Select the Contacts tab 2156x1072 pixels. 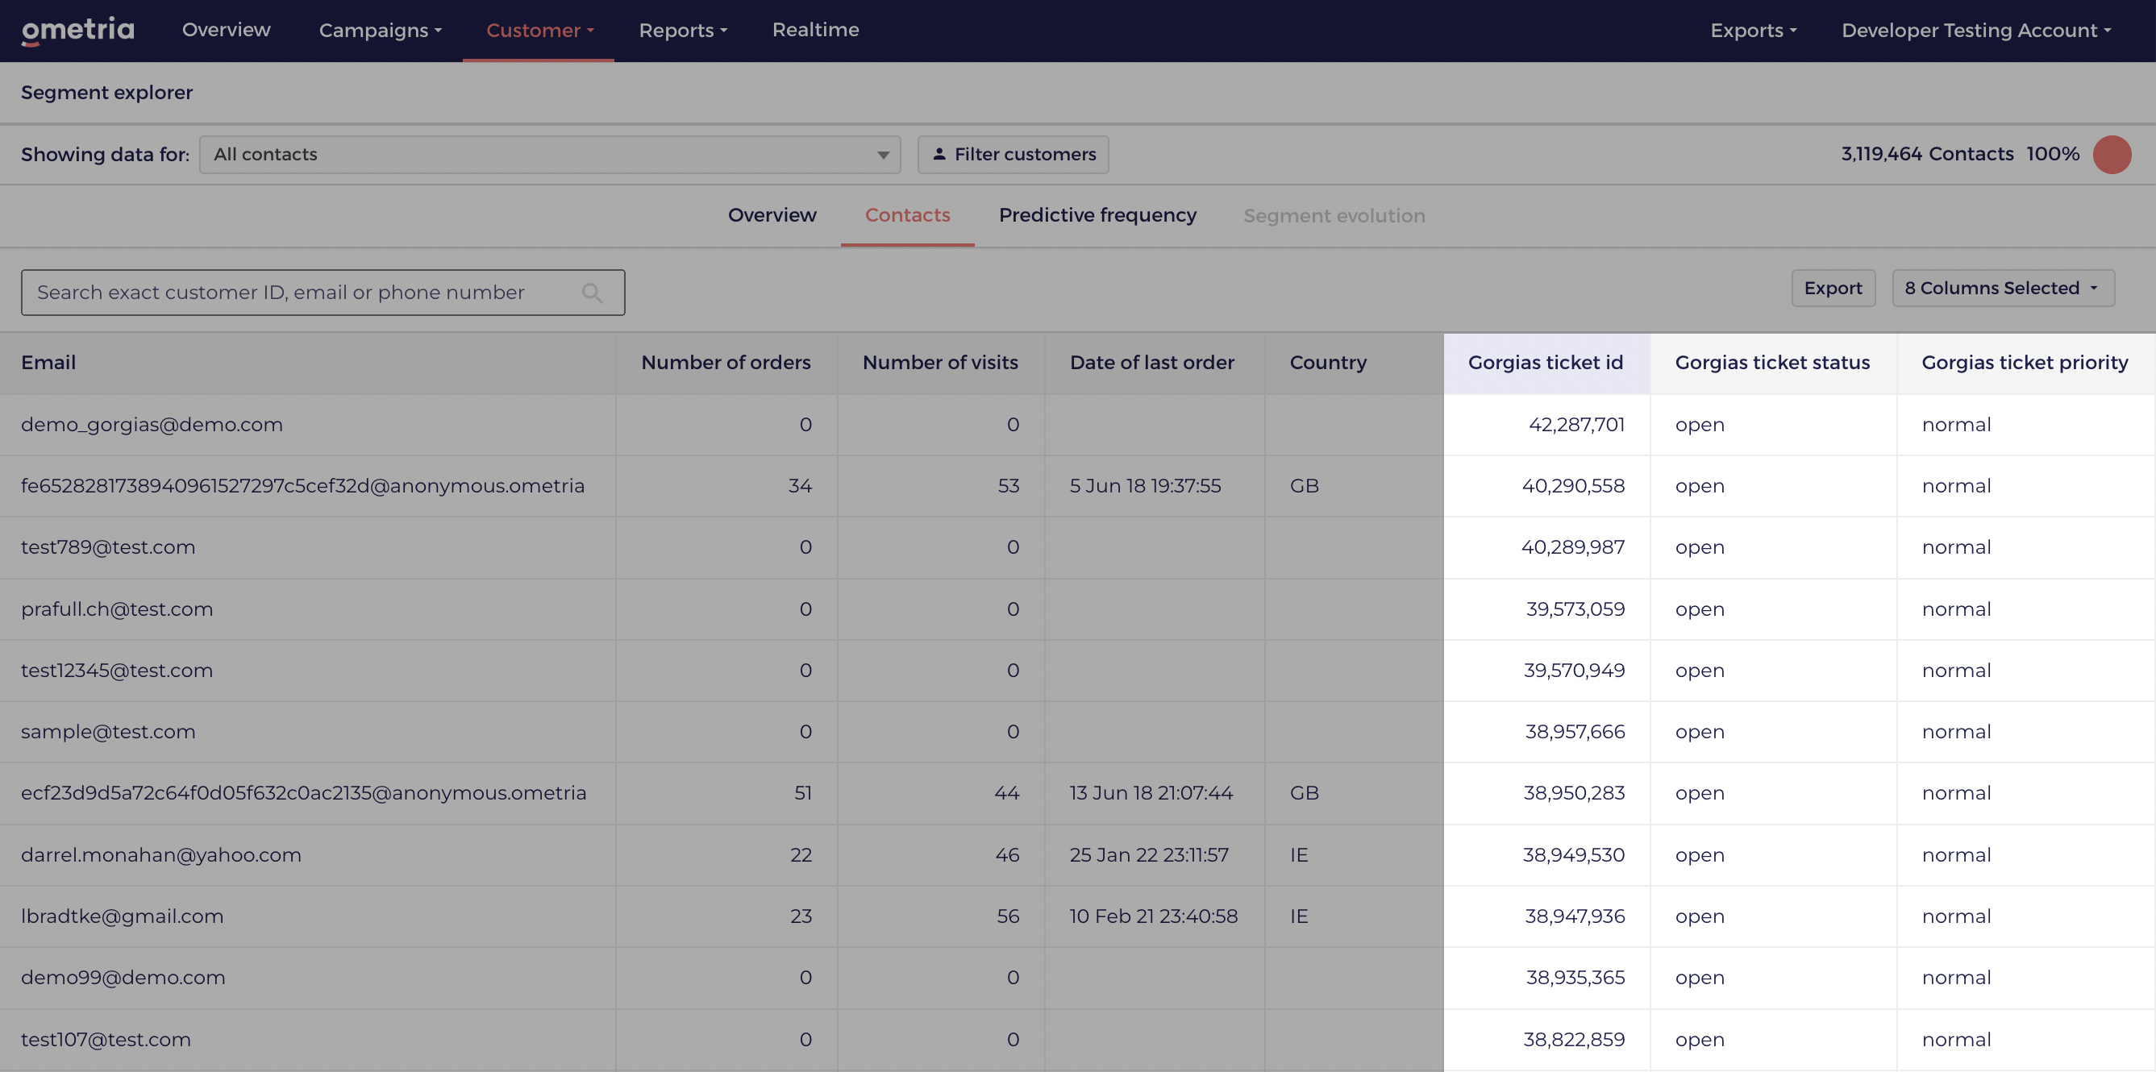(x=907, y=215)
